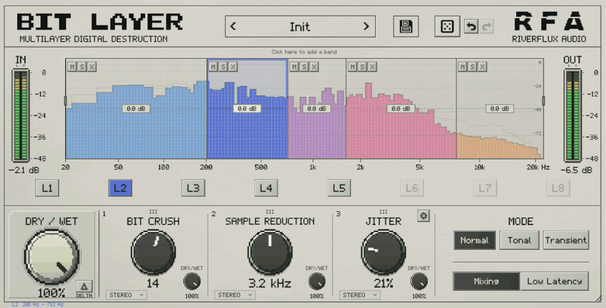Open Bit Crush STEREO dropdown
The image size is (606, 308).
point(127,295)
